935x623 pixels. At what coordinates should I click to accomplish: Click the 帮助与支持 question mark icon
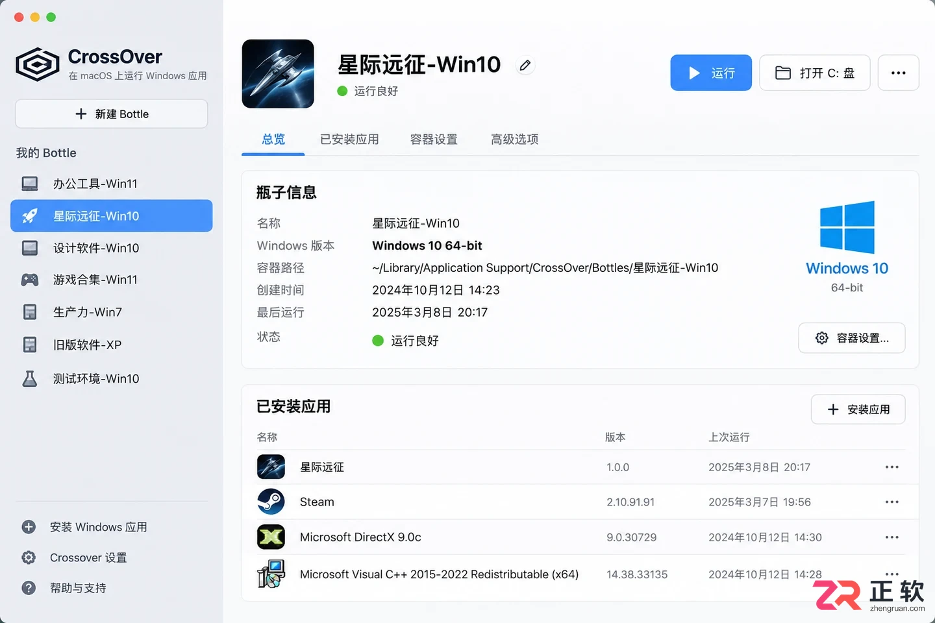coord(29,588)
